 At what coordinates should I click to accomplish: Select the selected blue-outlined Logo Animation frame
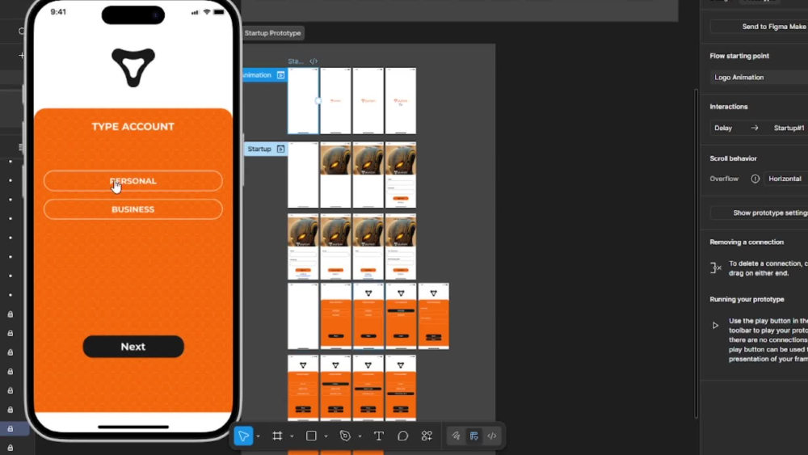tap(303, 101)
